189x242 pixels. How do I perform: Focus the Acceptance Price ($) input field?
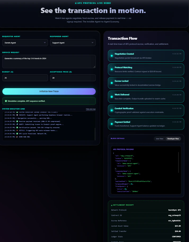tap(73, 78)
